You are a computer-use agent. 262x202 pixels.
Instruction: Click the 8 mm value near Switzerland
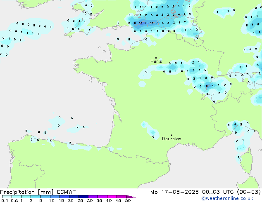point(207,86)
